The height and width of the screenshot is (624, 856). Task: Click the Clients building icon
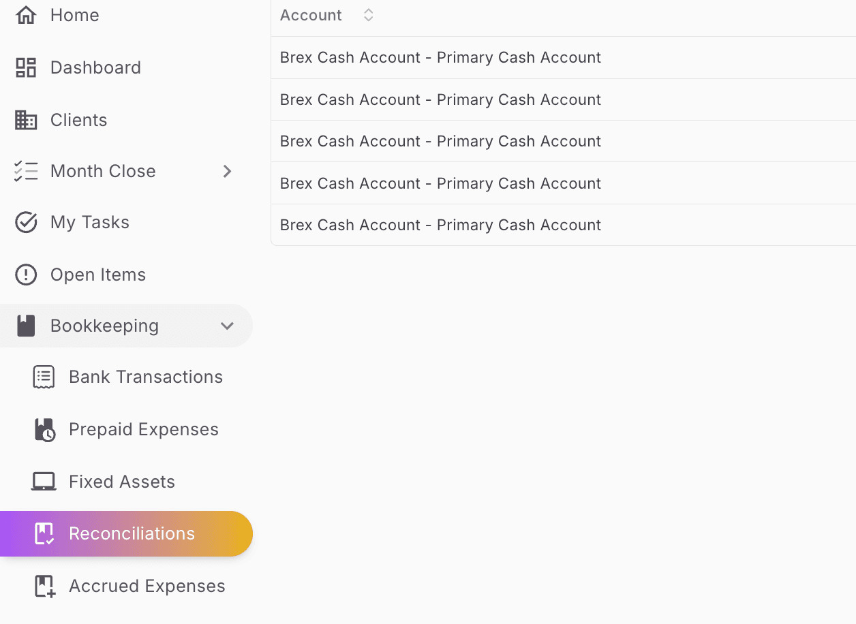(x=26, y=119)
